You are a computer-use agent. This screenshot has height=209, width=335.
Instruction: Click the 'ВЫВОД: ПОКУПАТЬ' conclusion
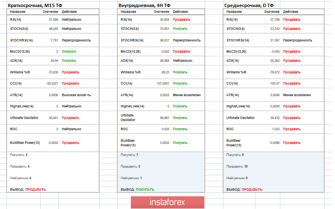(x=137, y=190)
